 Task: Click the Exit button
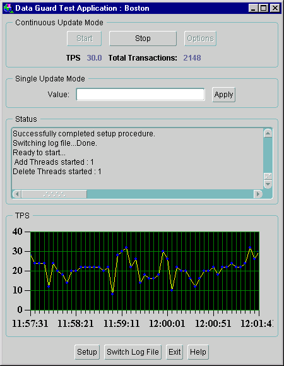pos(175,352)
